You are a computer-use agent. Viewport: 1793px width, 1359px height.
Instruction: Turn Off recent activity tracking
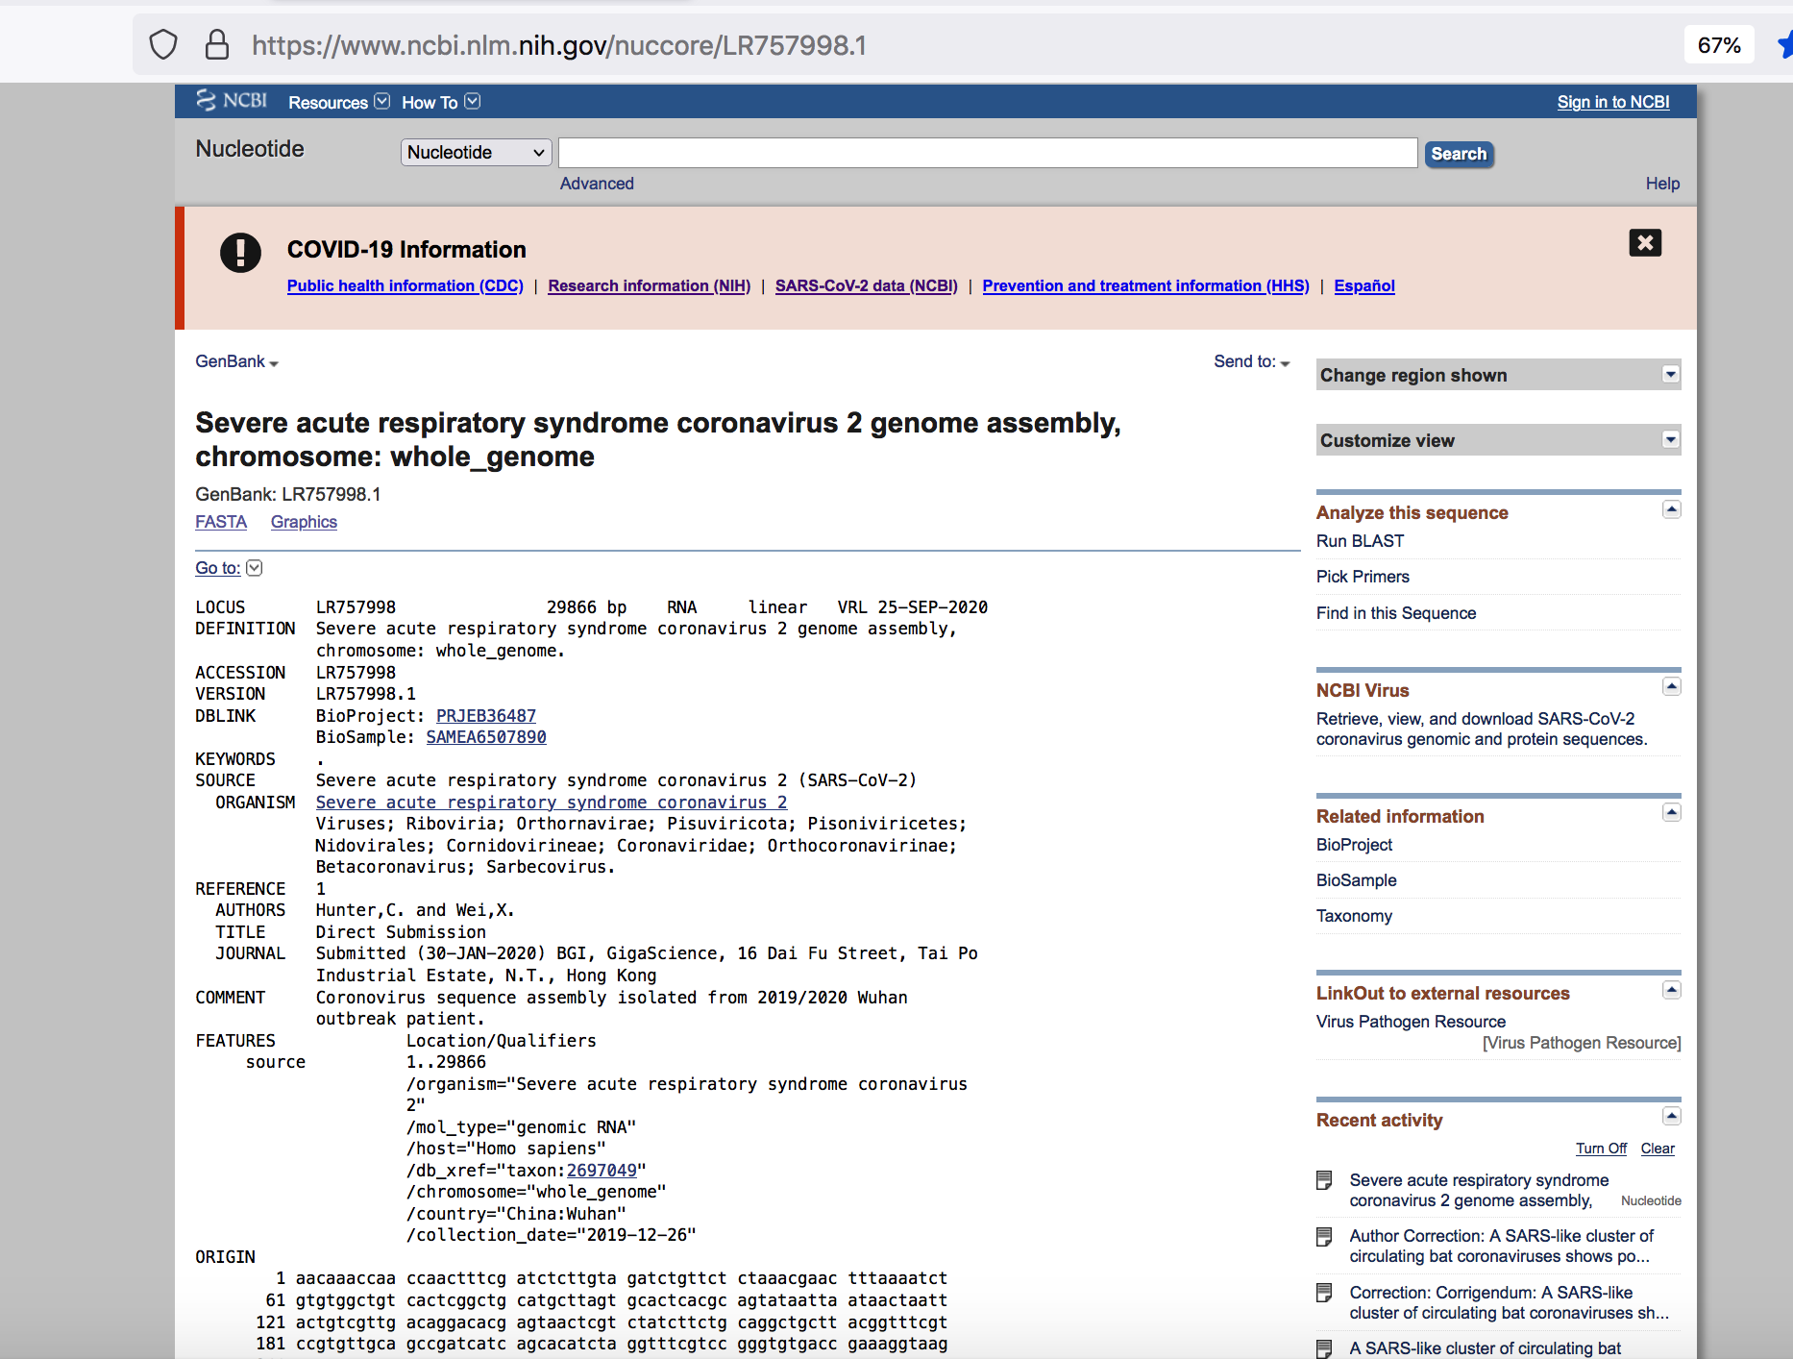click(1601, 1149)
